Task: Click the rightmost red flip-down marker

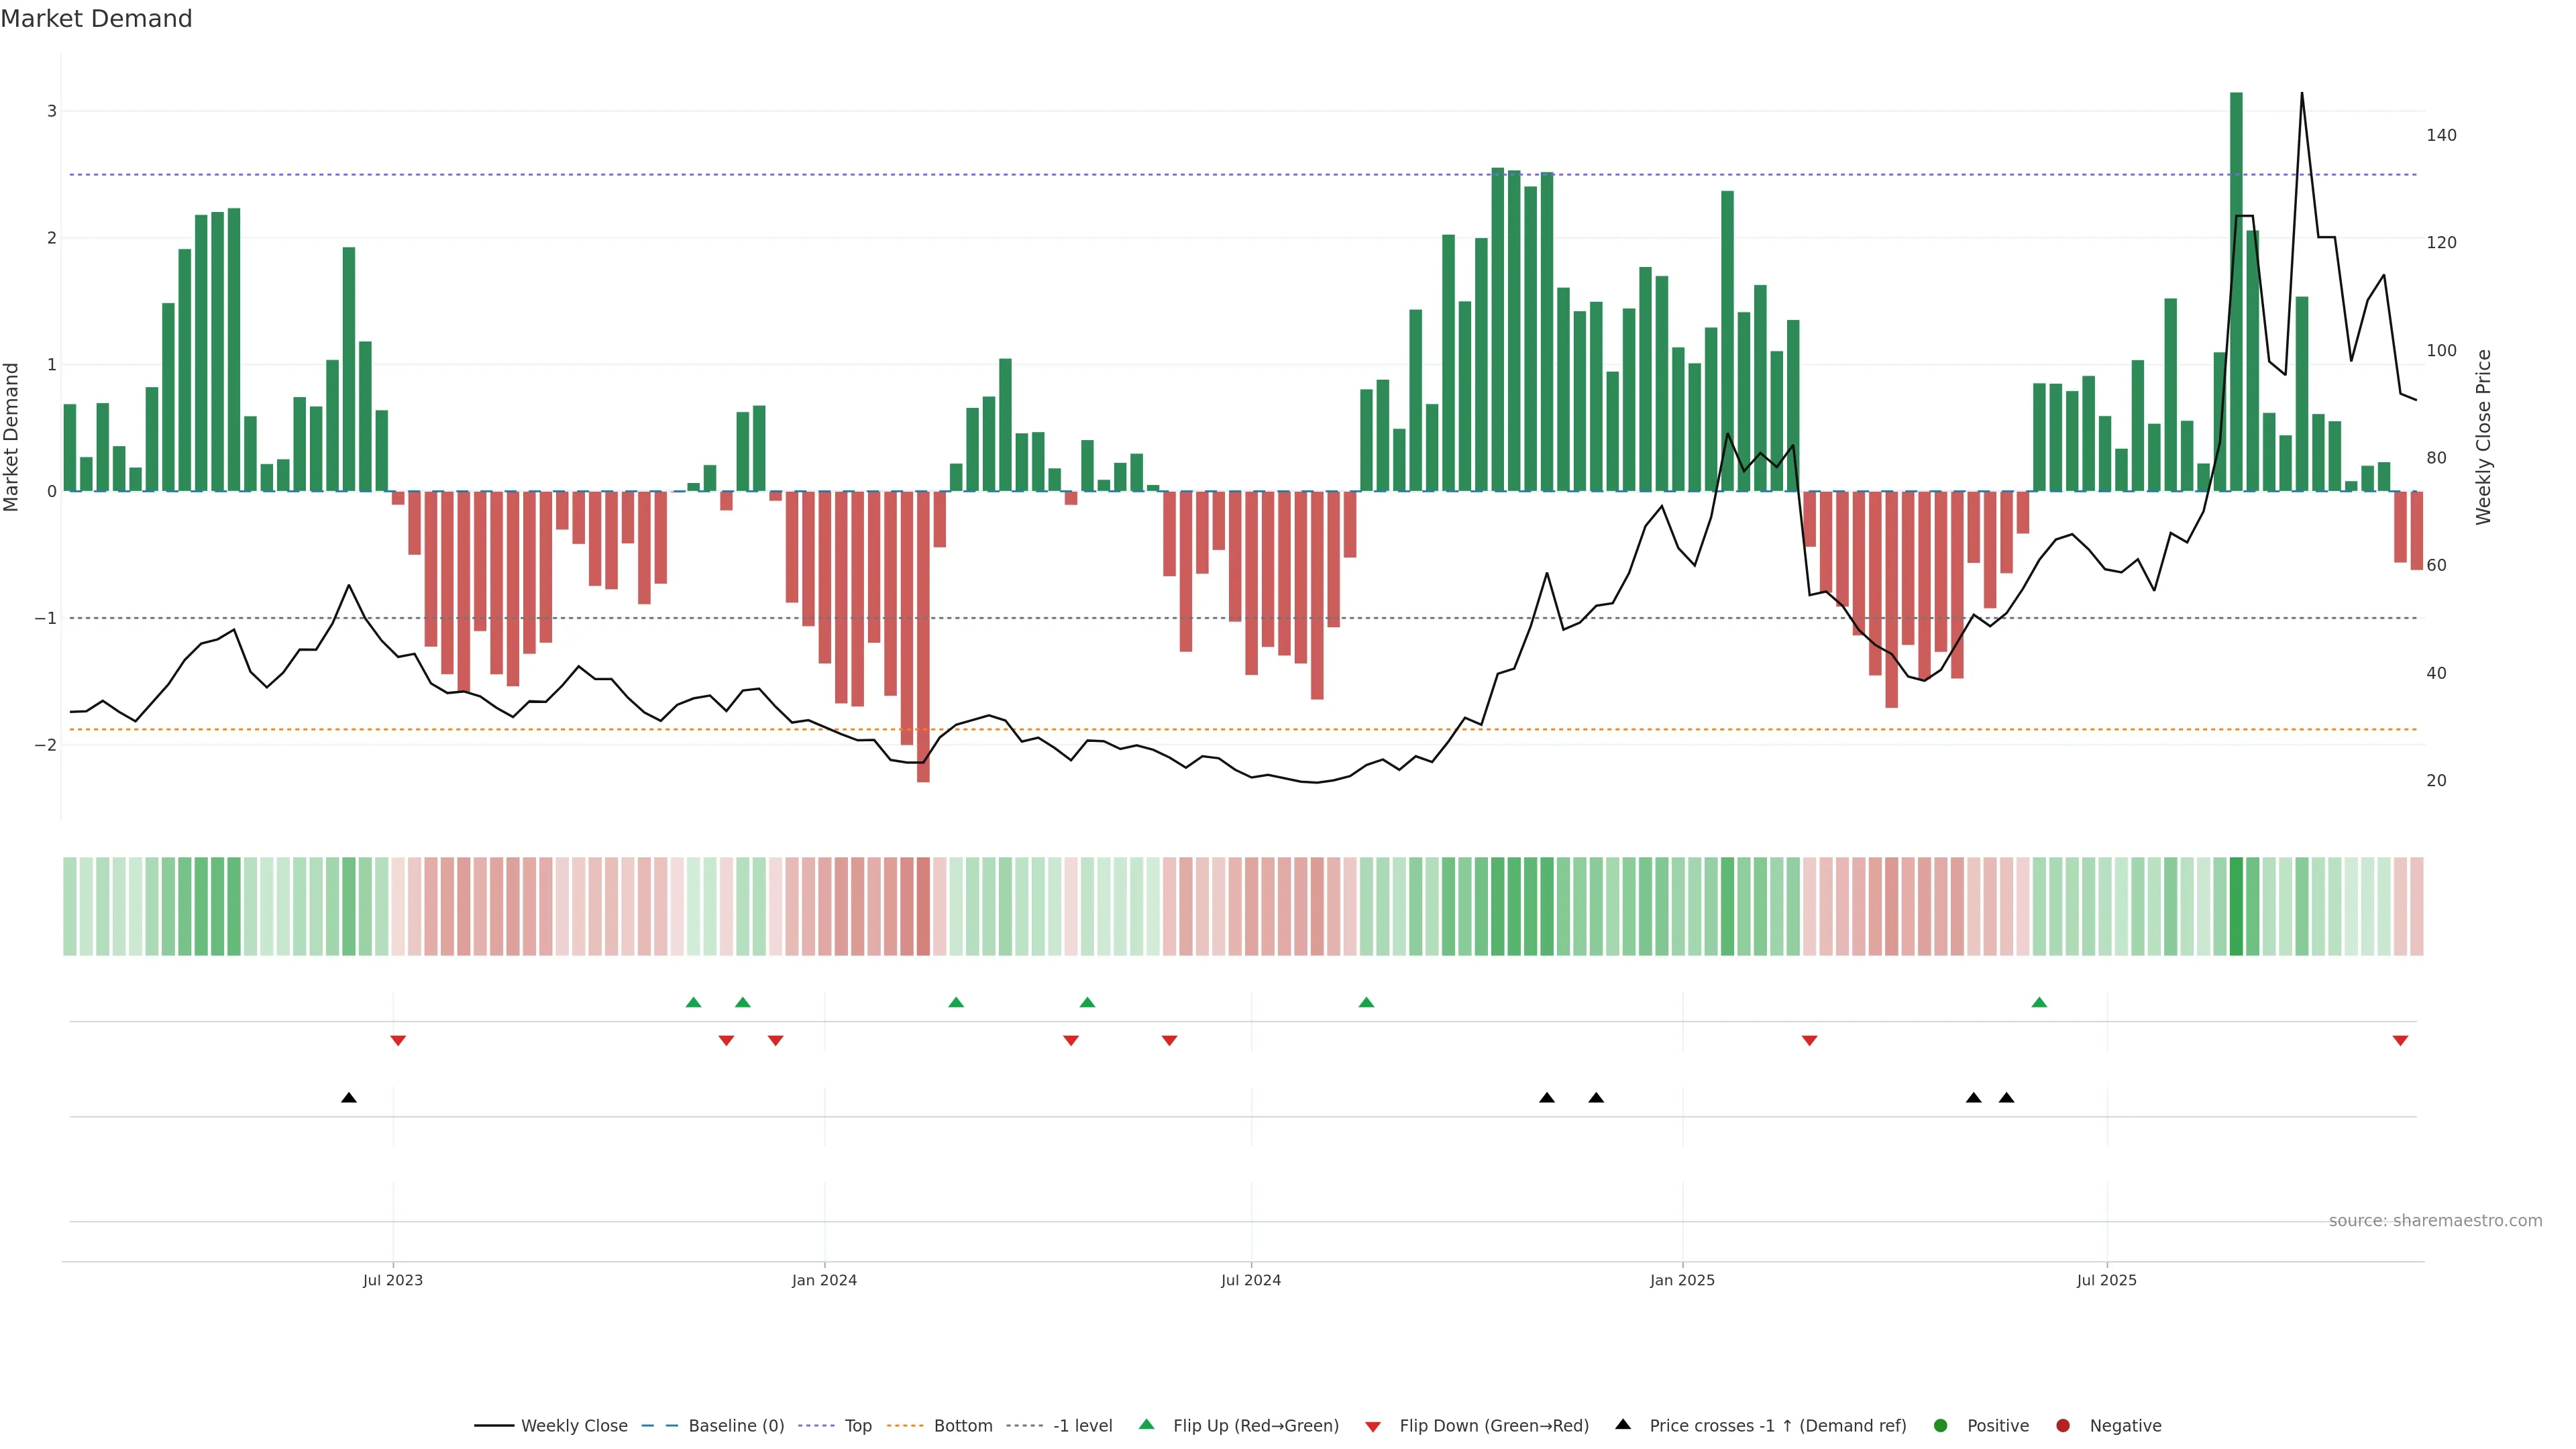Action: click(2400, 1041)
